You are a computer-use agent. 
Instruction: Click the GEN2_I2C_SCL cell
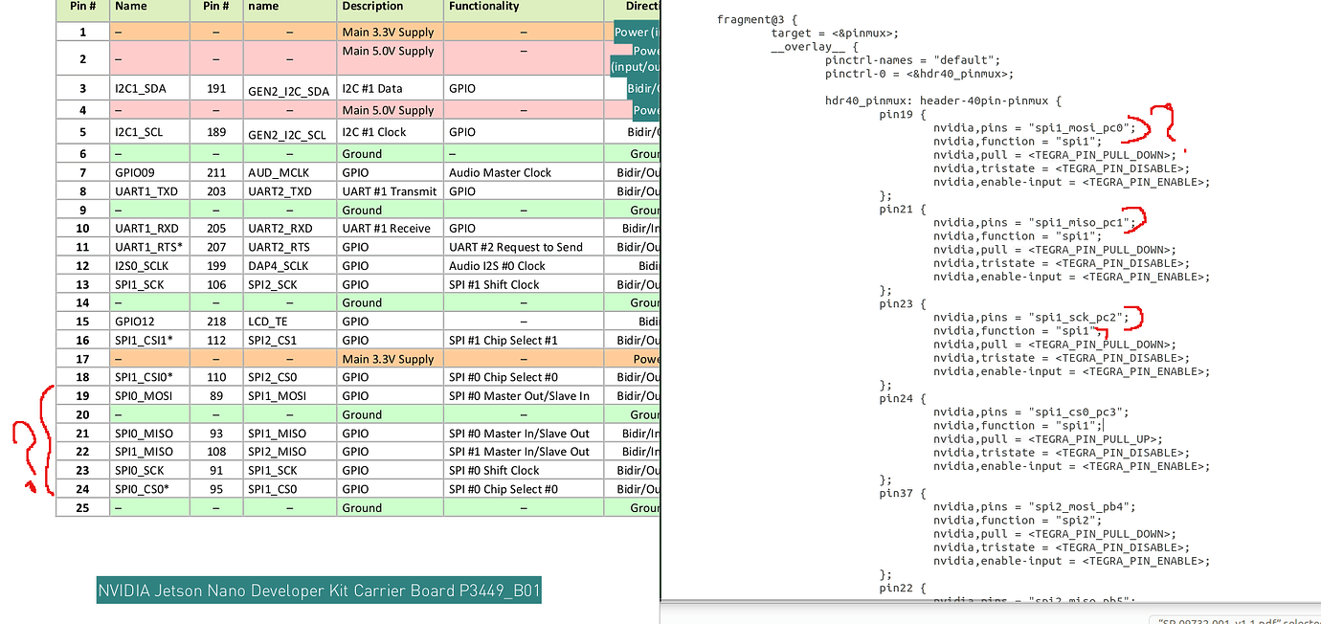click(x=287, y=134)
